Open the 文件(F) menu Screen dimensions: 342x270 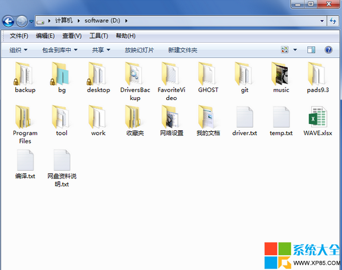click(19, 36)
